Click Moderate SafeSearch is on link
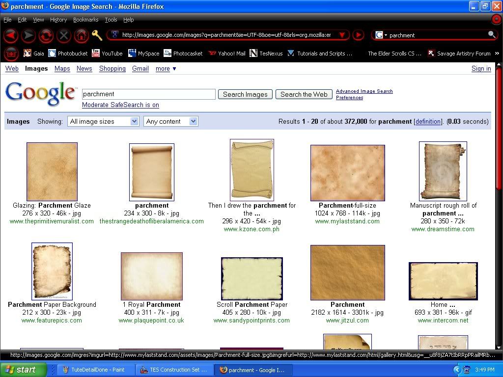 pyautogui.click(x=121, y=105)
